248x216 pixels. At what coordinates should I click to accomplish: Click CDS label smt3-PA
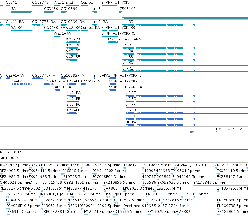(x=101, y=75)
